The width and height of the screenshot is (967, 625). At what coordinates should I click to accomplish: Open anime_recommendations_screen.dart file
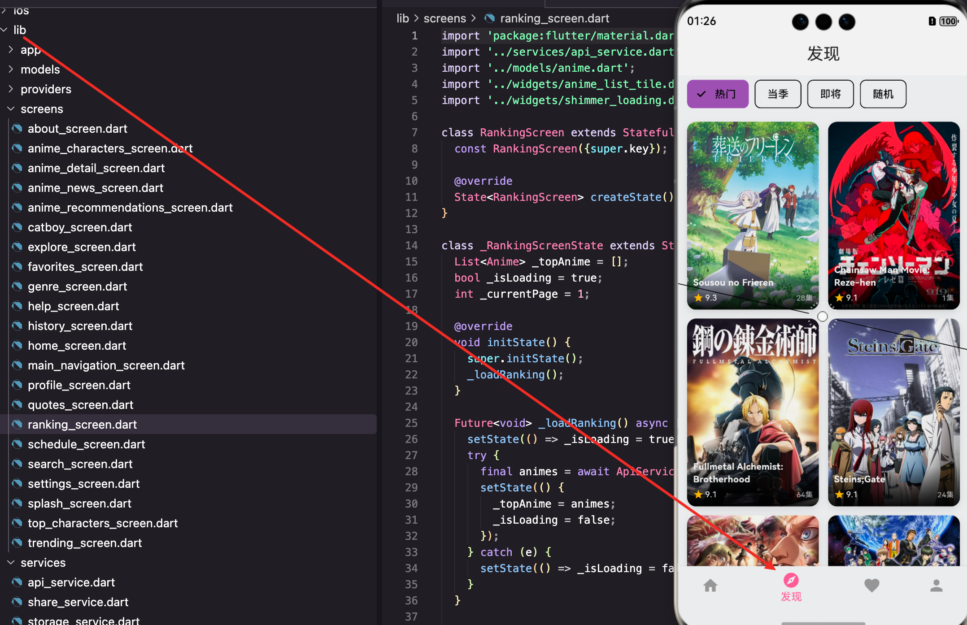(130, 208)
